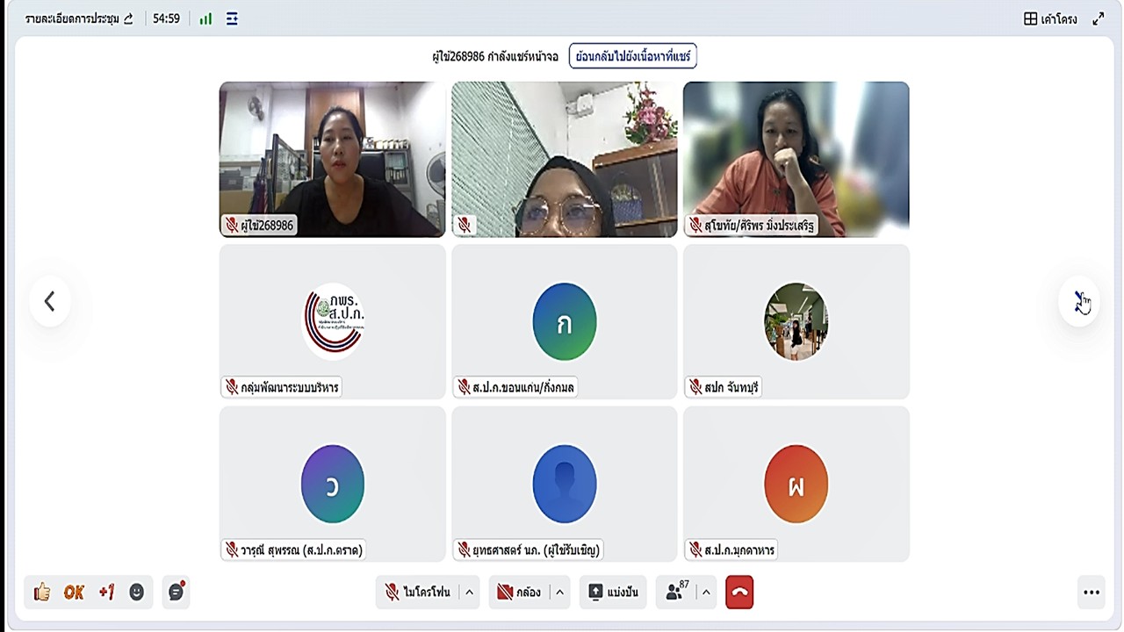This screenshot has width=1124, height=632.
Task: Click the fullscreen expand icon
Action: coord(1099,18)
